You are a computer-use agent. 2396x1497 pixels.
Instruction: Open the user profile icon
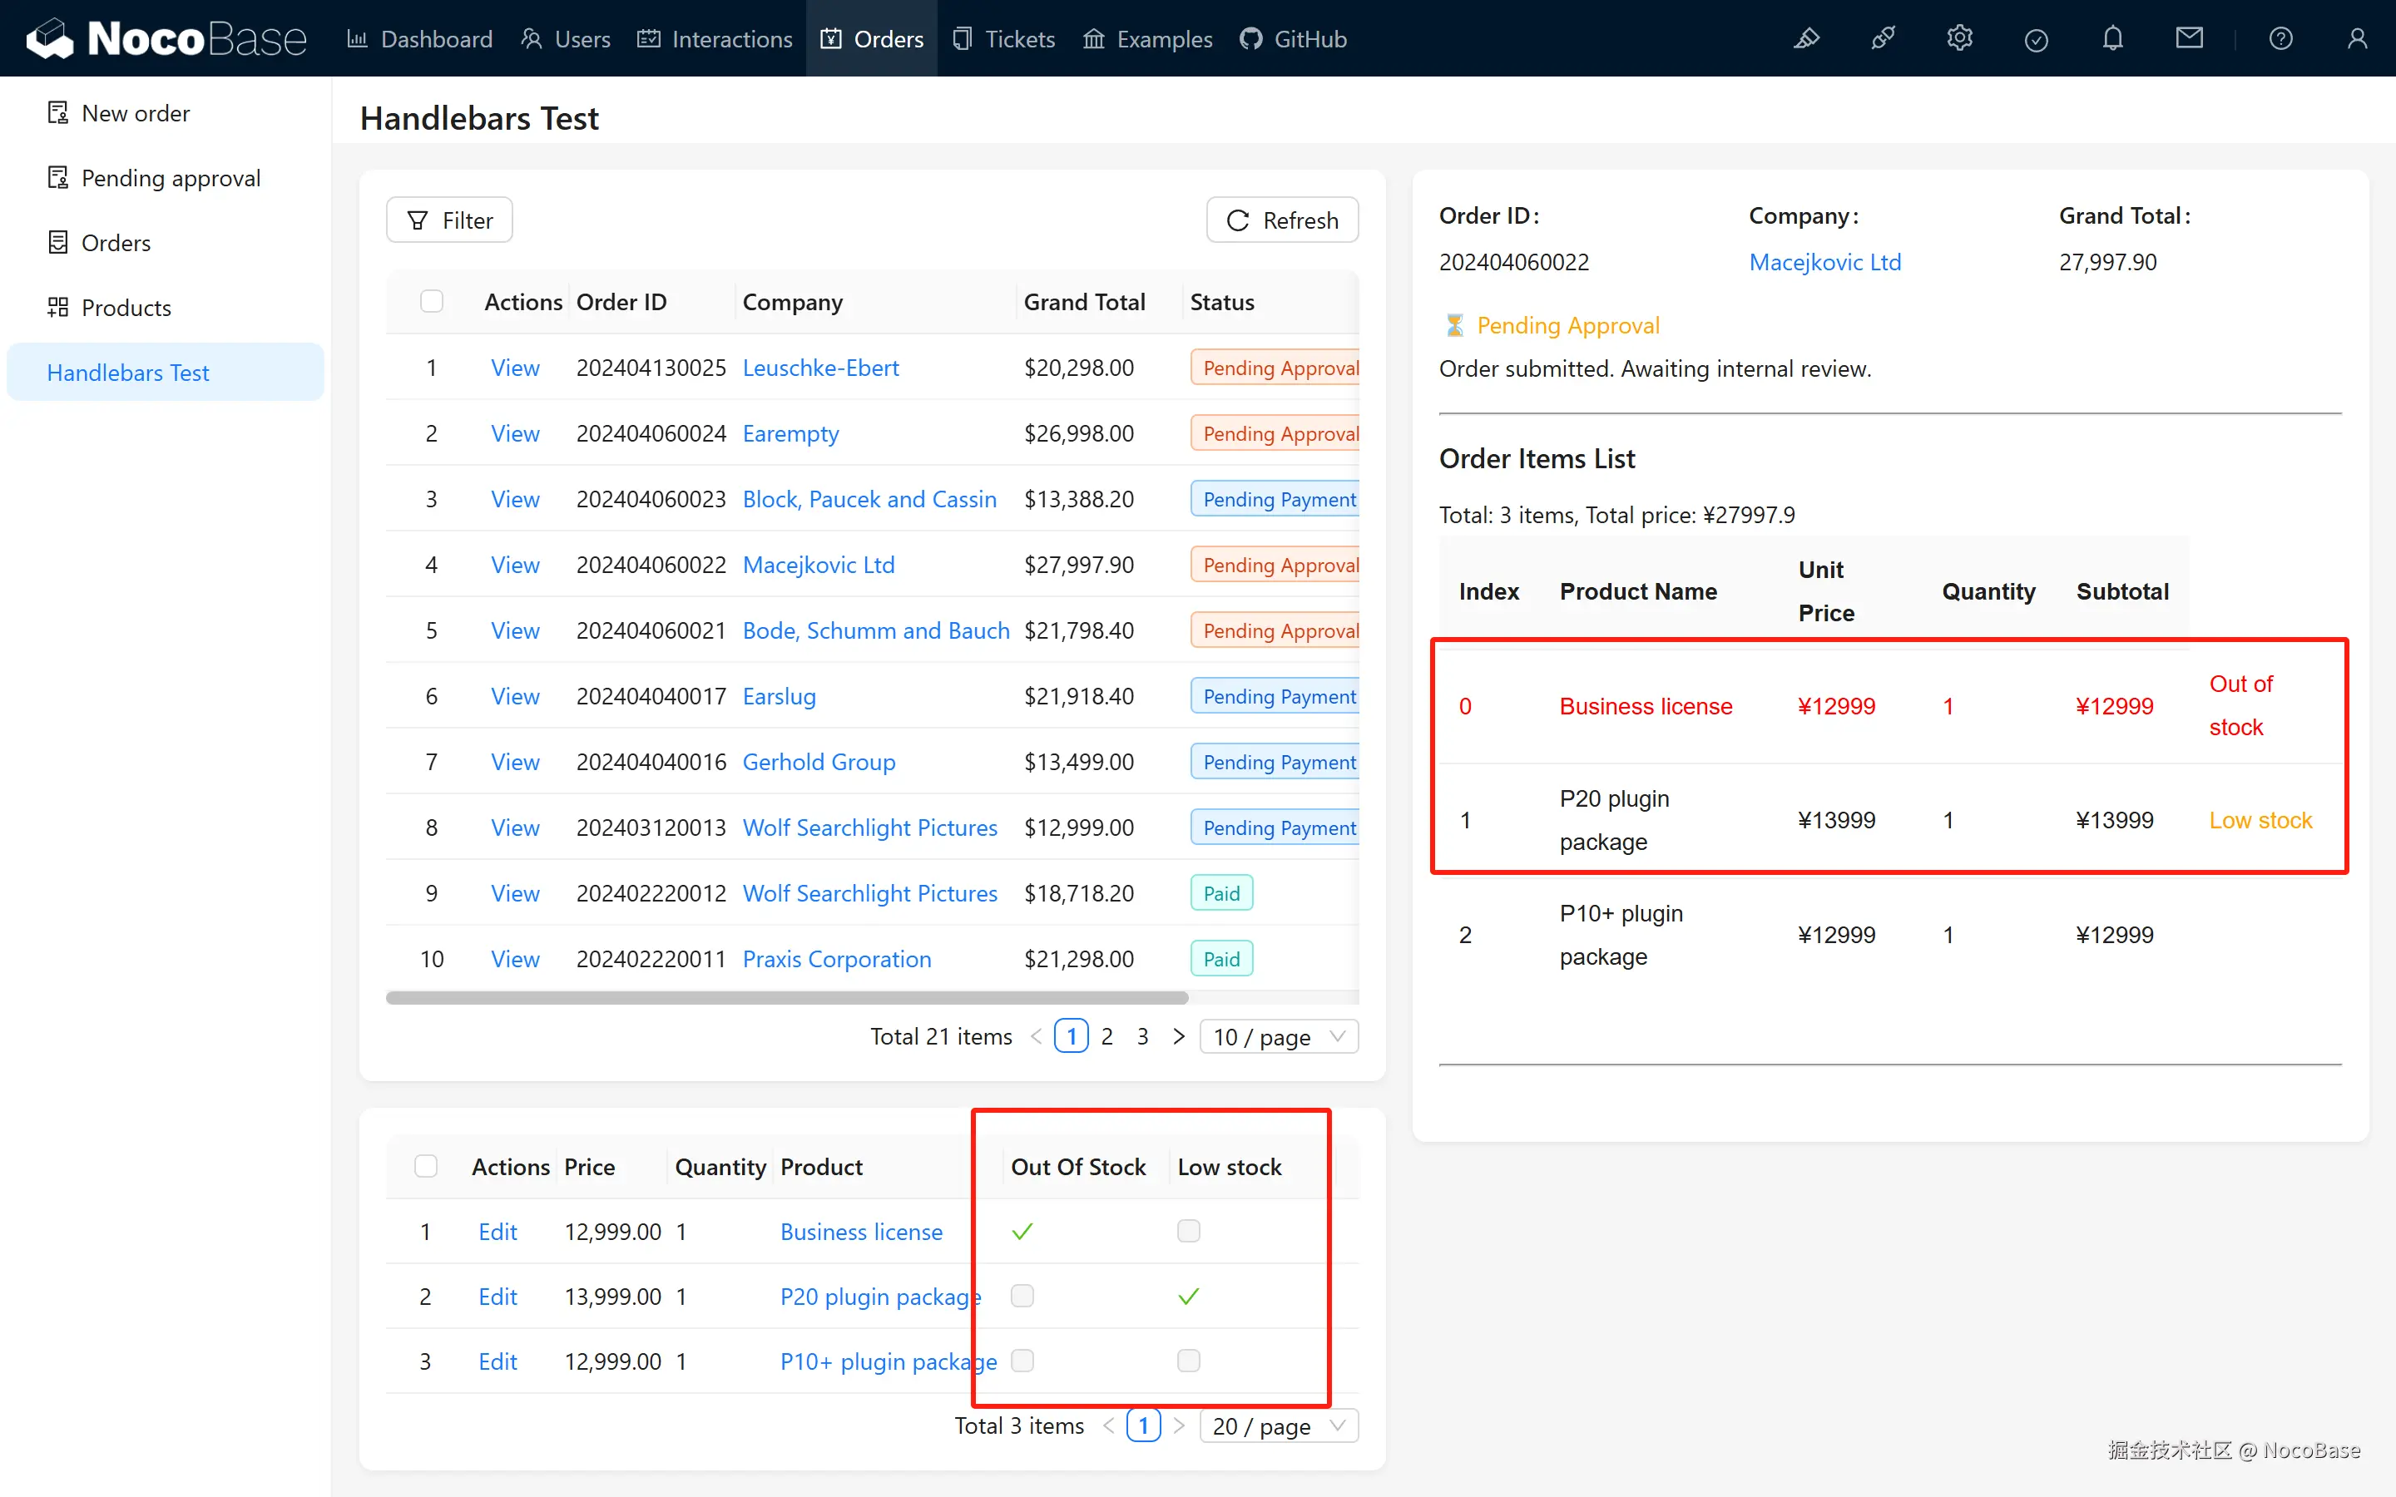pyautogui.click(x=2358, y=38)
